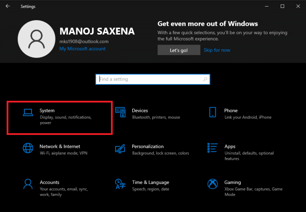The width and height of the screenshot is (306, 212).
Task: Click the Apps list icon
Action: point(212,148)
